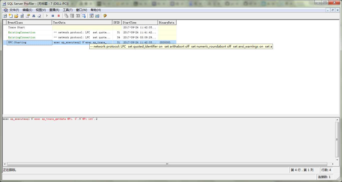
Task: Click the 'exec sp_executesql' TextData cell
Action: point(82,42)
